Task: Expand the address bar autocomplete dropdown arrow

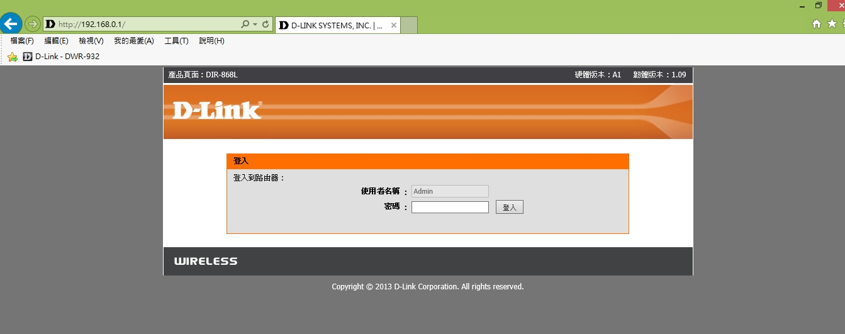Action: pyautogui.click(x=255, y=25)
